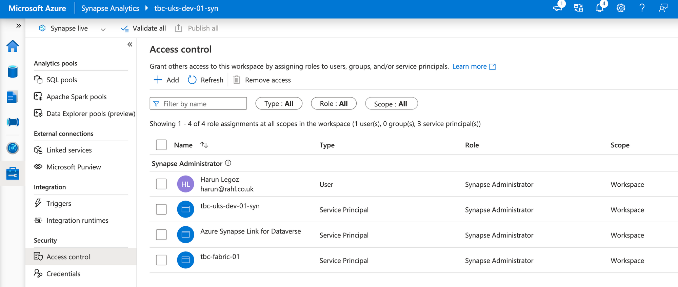Viewport: 678px width, 287px height.
Task: Click the Role column header
Action: point(472,145)
